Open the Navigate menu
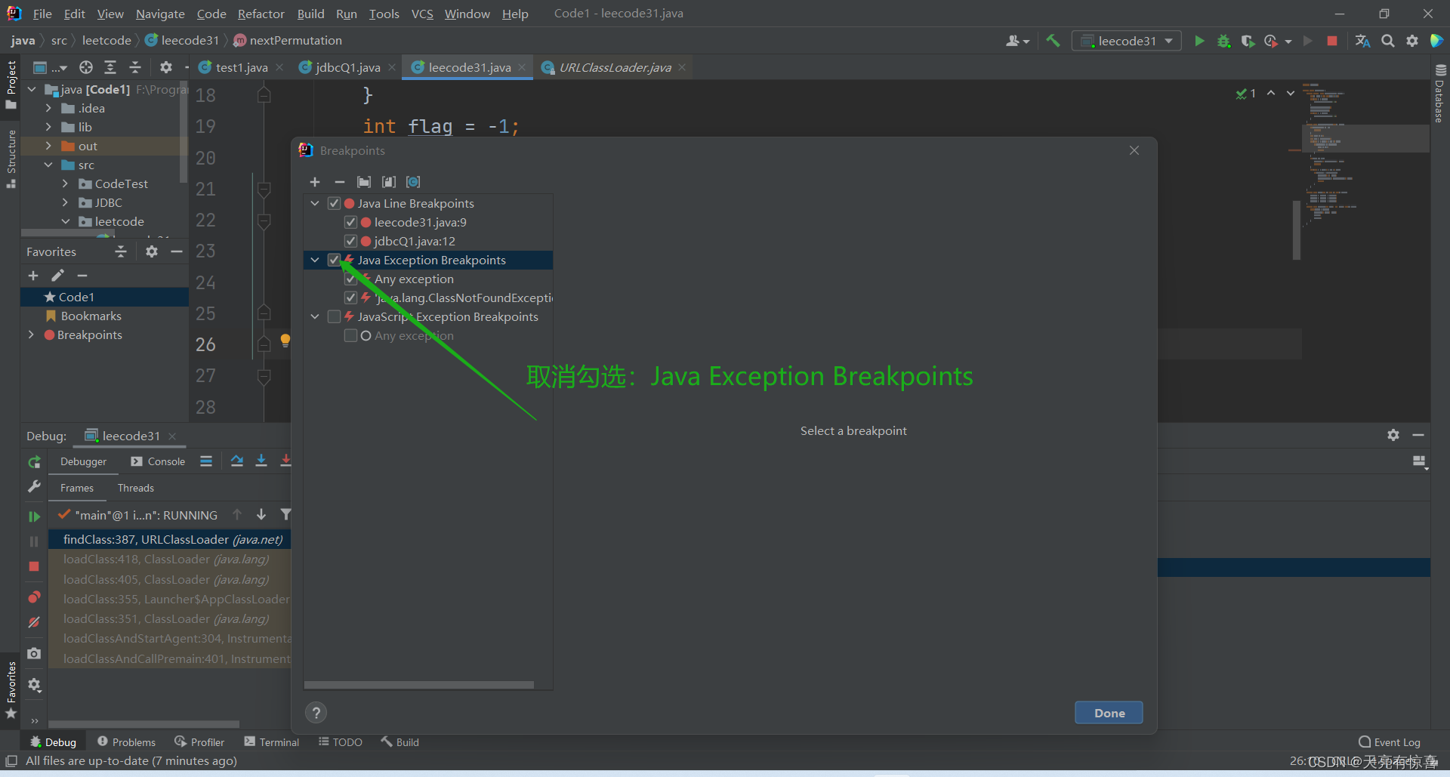Screen dimensions: 1450x777 pos(160,14)
